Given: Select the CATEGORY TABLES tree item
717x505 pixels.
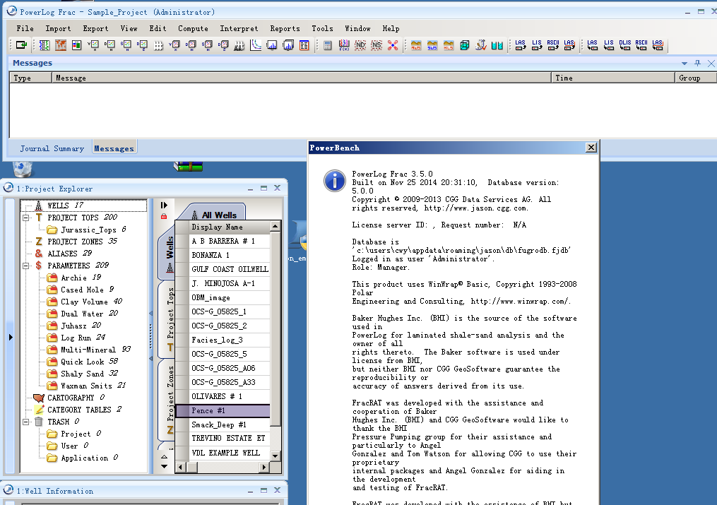Looking at the screenshot, I should pos(79,410).
